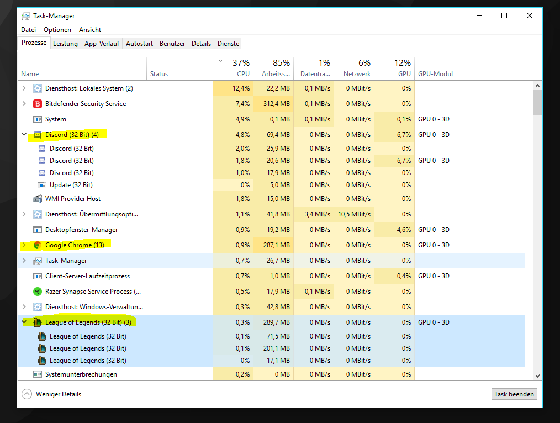
Task: Switch to the App-Verlauf tab
Action: [102, 44]
